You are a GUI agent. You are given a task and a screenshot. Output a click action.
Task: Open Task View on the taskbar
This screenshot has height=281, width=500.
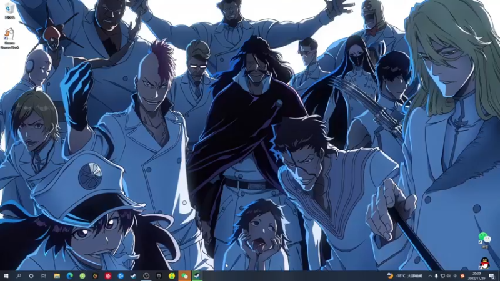pyautogui.click(x=44, y=275)
